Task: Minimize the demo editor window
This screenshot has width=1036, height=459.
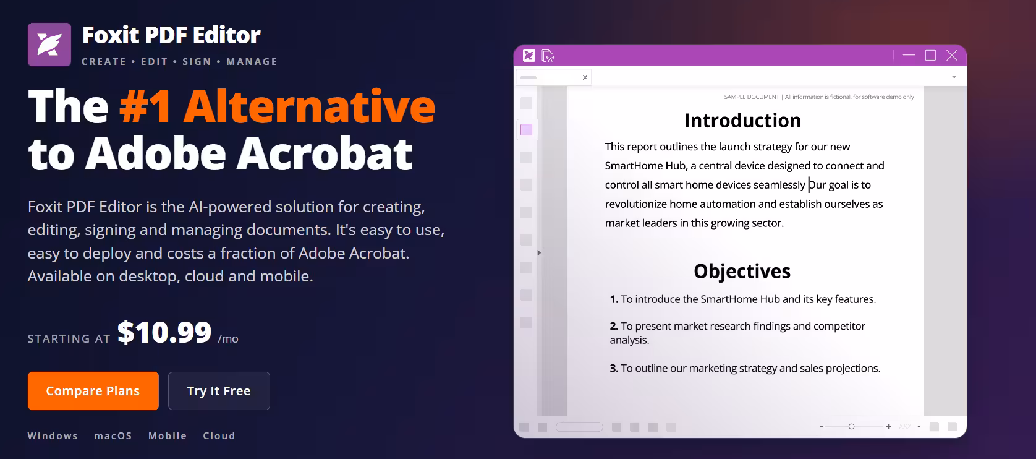Action: tap(909, 55)
